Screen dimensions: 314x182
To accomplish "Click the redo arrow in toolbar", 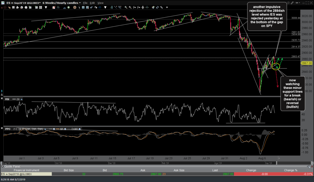I will 96,8.
